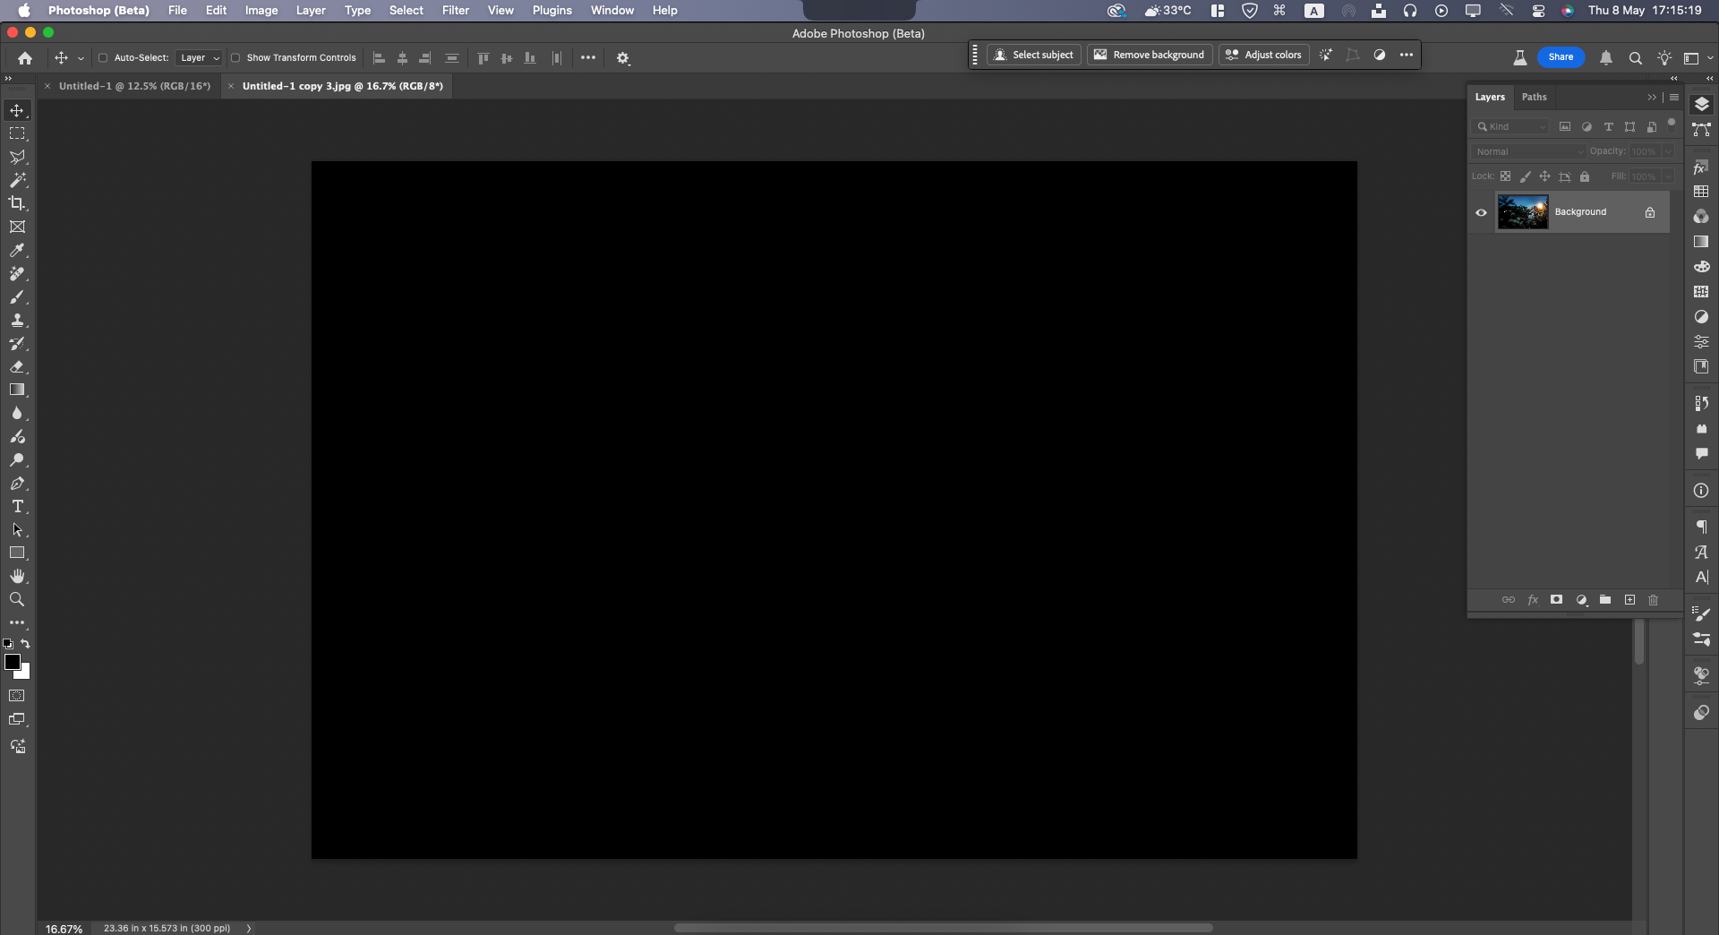Click the blue Share button
This screenshot has height=935, width=1719.
1561,57
